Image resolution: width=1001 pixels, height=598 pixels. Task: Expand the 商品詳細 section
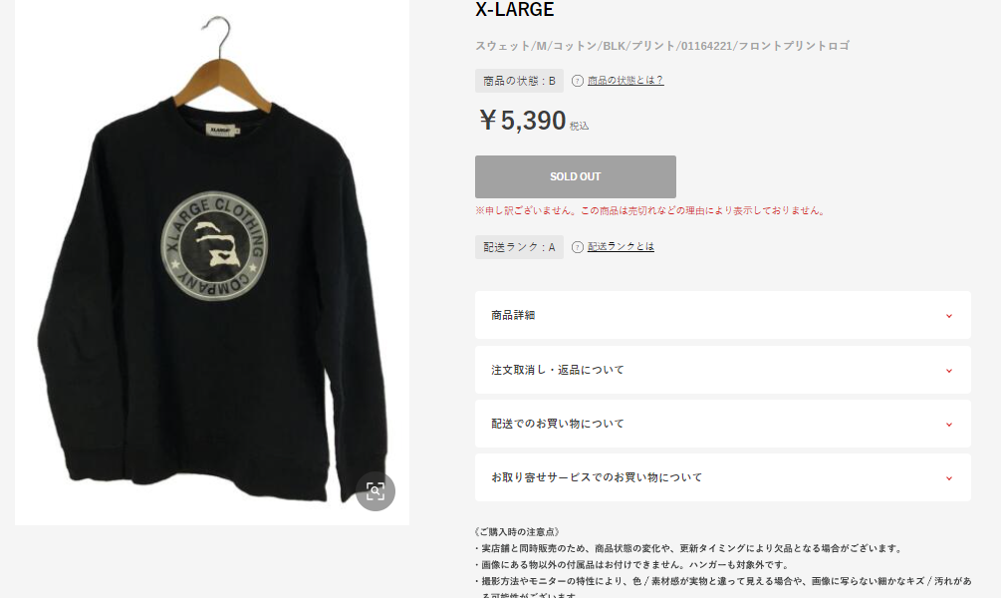tap(723, 315)
